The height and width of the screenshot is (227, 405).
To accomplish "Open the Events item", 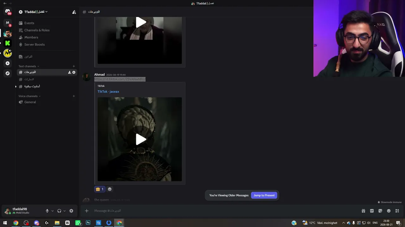I will [47, 23].
